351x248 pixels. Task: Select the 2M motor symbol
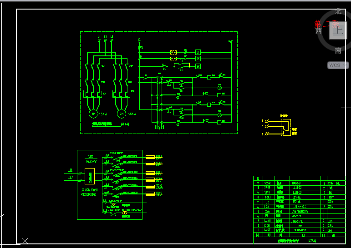coord(122,114)
